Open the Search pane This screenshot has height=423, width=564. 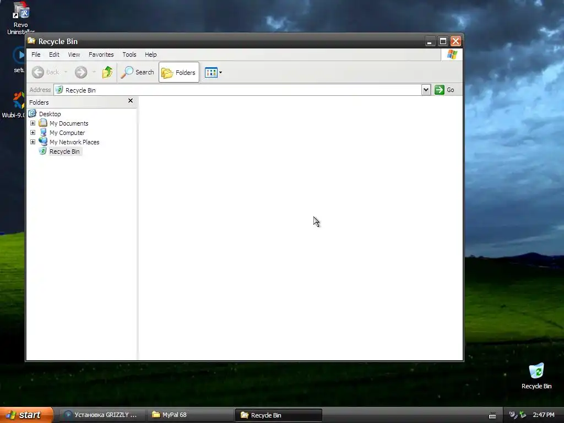pos(137,72)
